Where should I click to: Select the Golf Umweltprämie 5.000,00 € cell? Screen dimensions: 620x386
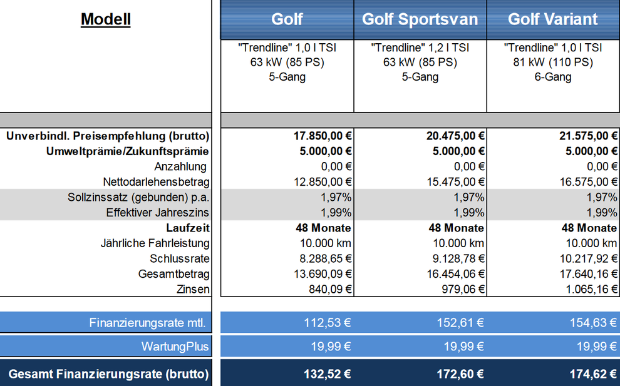[x=326, y=151]
